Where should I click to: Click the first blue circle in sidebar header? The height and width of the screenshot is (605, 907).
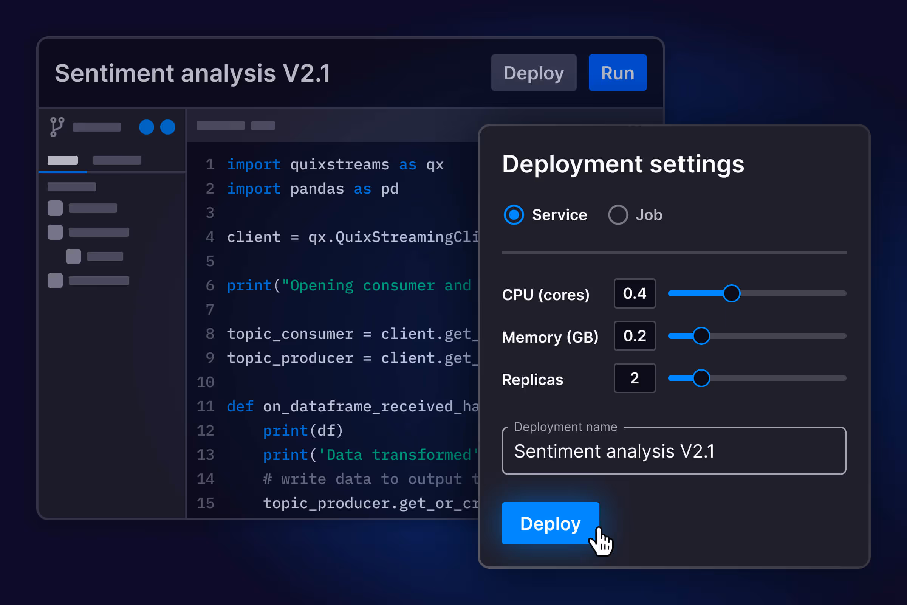(147, 127)
